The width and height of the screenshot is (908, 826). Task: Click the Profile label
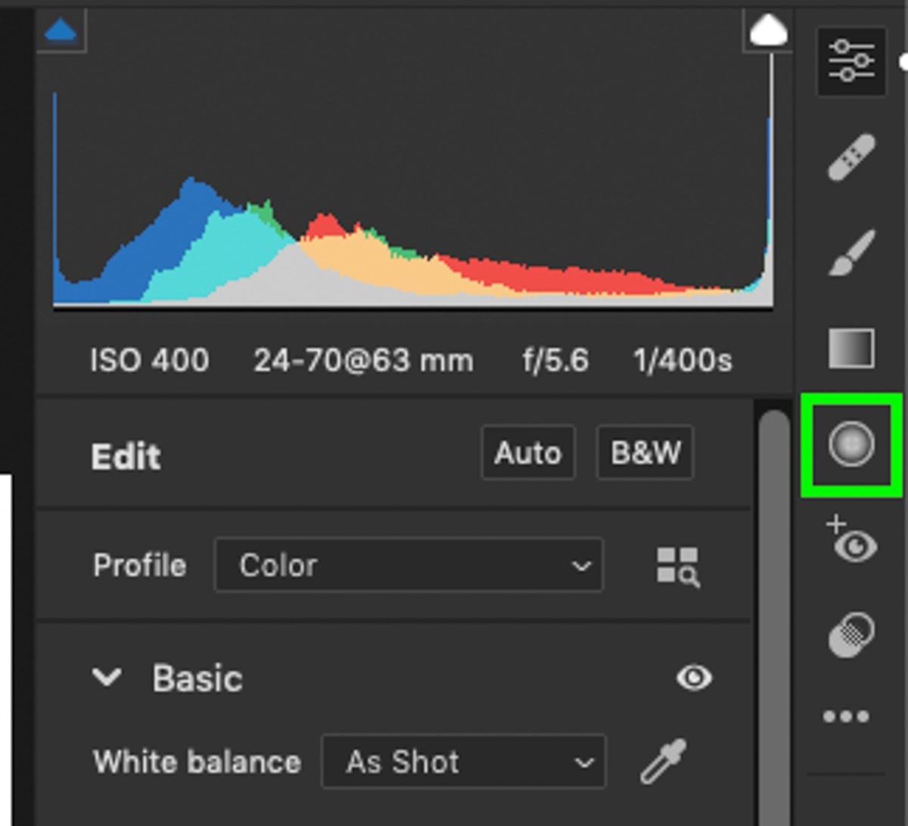coord(139,566)
